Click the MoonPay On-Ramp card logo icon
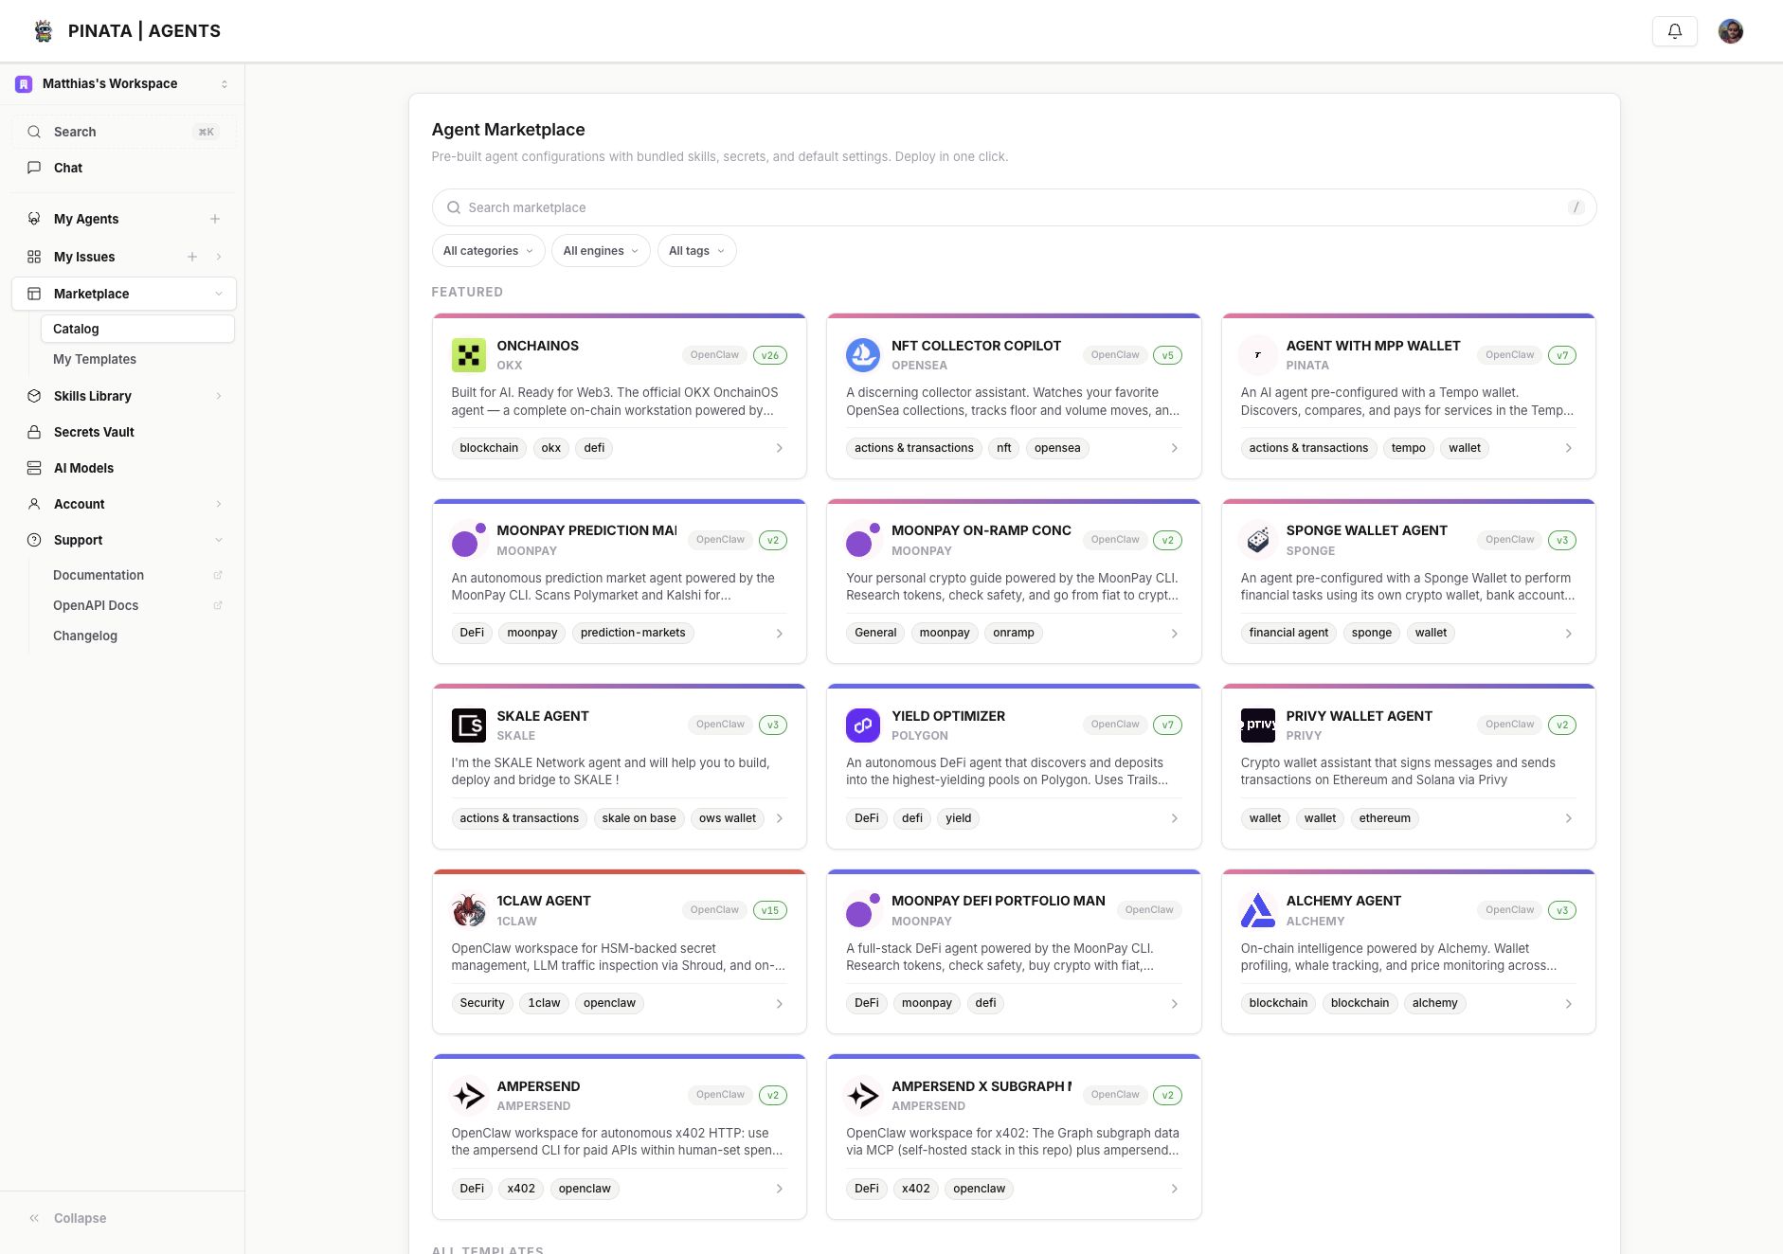Viewport: 1783px width, 1254px height. coord(863,540)
